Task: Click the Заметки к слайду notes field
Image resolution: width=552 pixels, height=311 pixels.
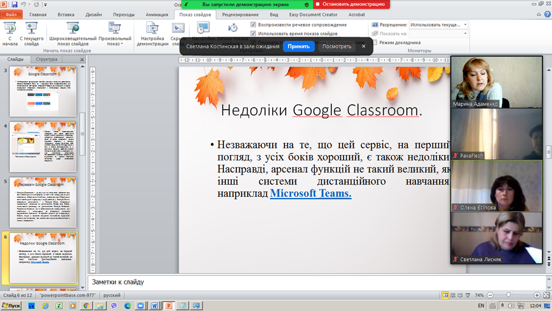Action: tap(317, 282)
